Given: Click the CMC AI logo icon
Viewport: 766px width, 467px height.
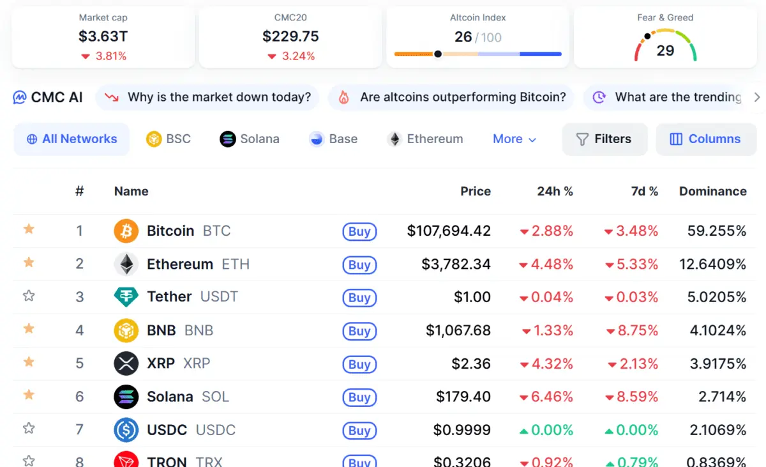Looking at the screenshot, I should point(20,97).
